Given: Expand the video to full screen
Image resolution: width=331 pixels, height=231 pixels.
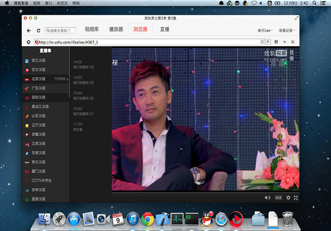Looking at the screenshot, I should [x=296, y=198].
